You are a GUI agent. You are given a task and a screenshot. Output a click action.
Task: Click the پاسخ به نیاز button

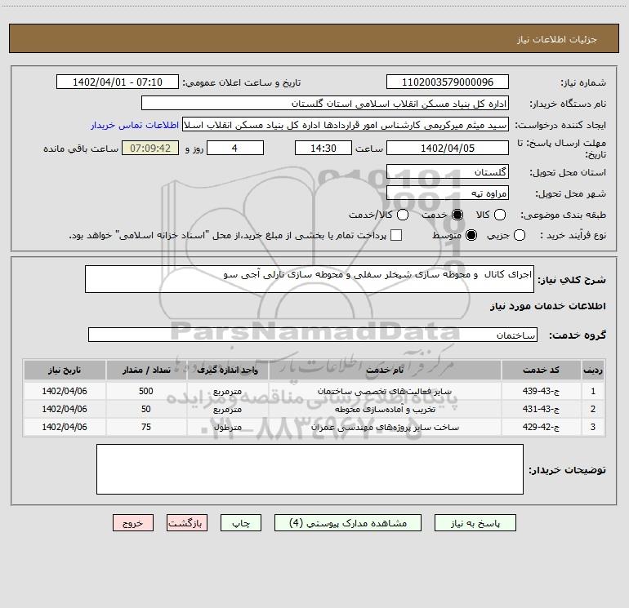[475, 523]
